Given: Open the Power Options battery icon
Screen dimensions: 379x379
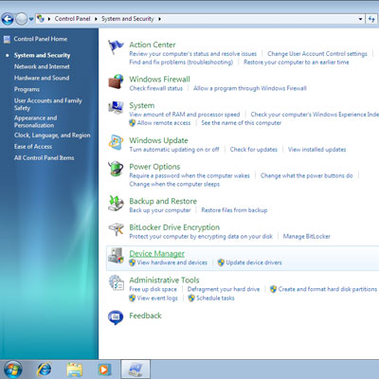Looking at the screenshot, I should coord(116,169).
